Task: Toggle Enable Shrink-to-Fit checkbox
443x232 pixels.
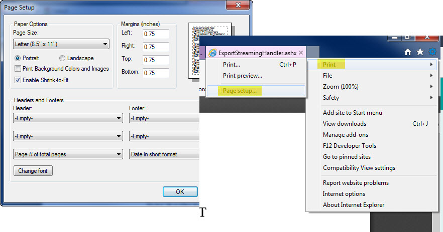Action: (18, 80)
